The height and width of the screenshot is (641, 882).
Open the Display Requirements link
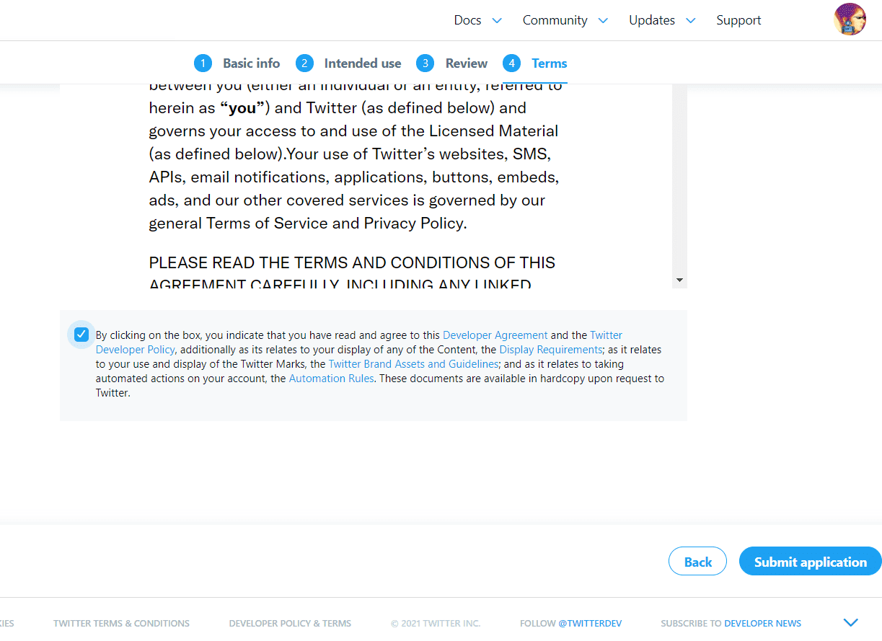(x=551, y=350)
